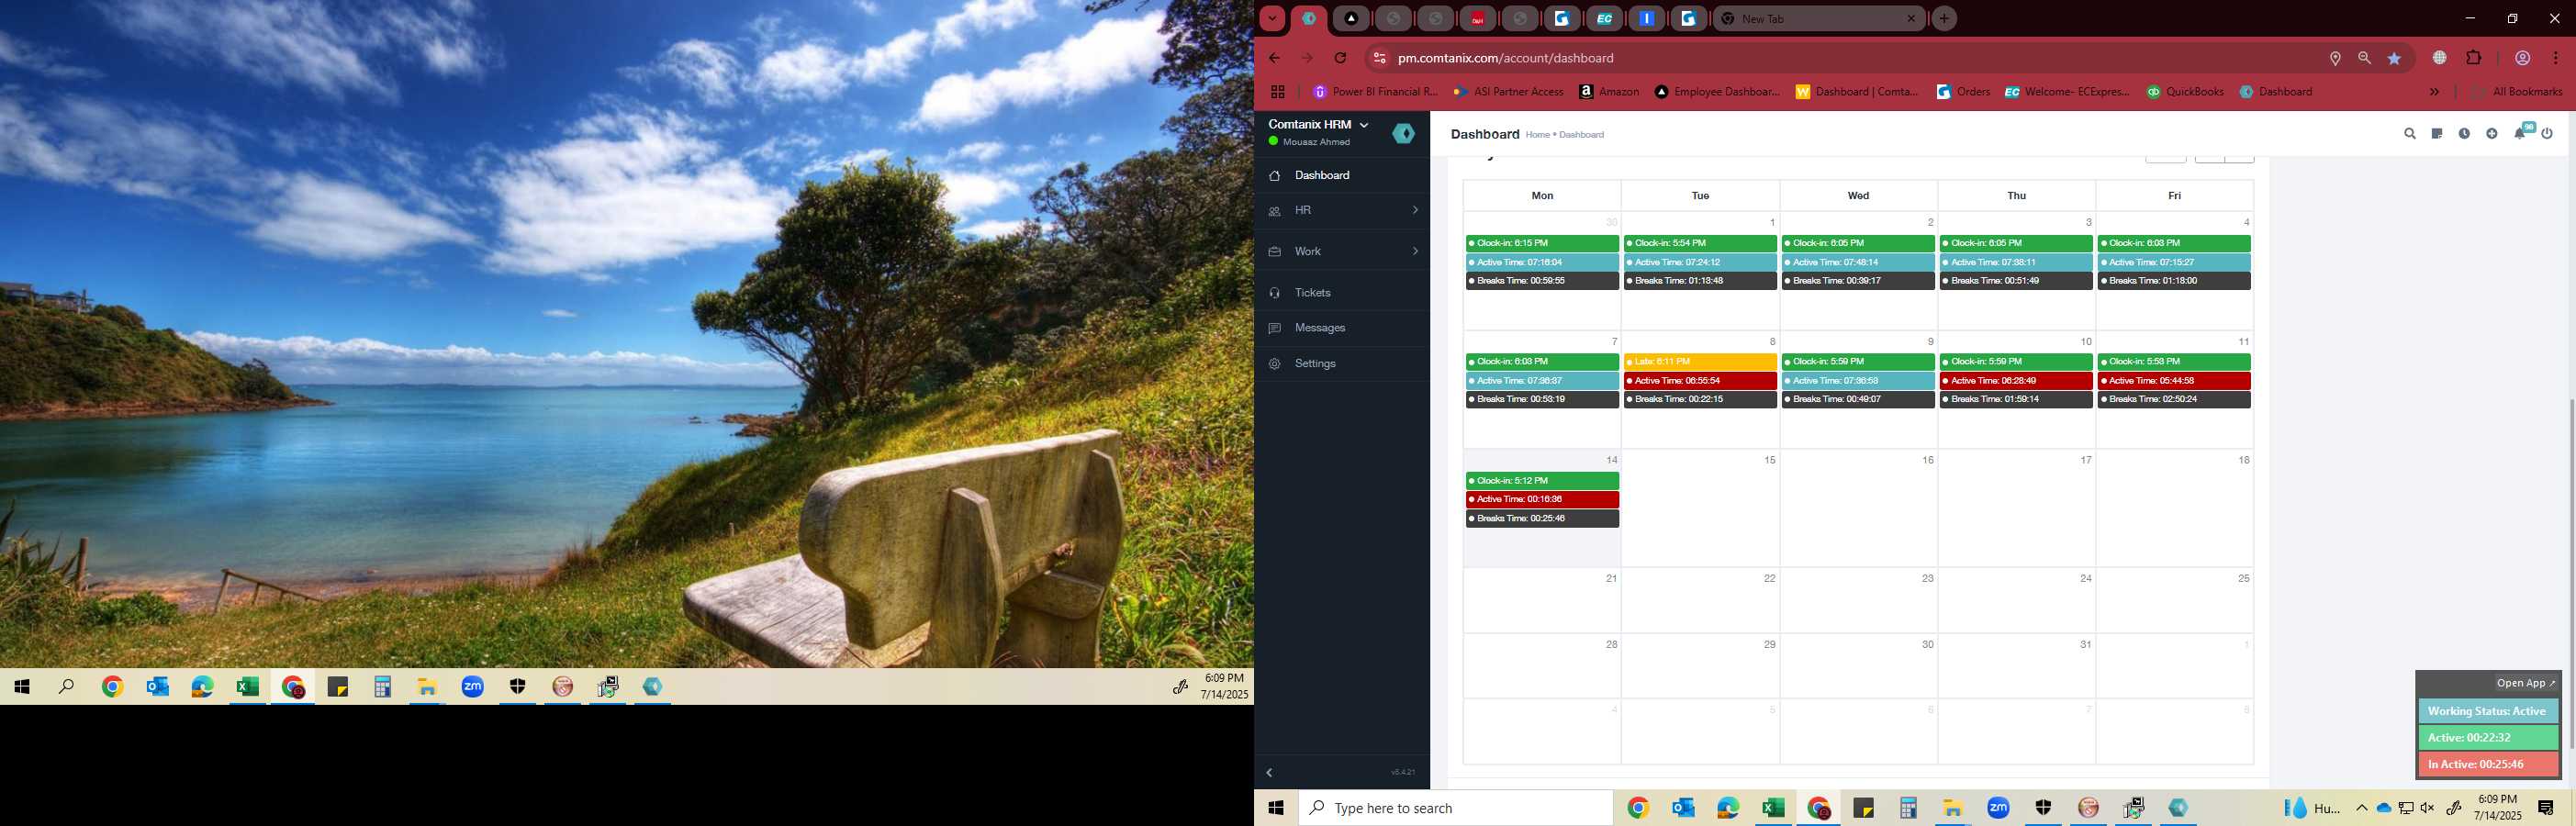Image resolution: width=2576 pixels, height=826 pixels.
Task: Click the Working Status: Active bar
Action: [2488, 711]
